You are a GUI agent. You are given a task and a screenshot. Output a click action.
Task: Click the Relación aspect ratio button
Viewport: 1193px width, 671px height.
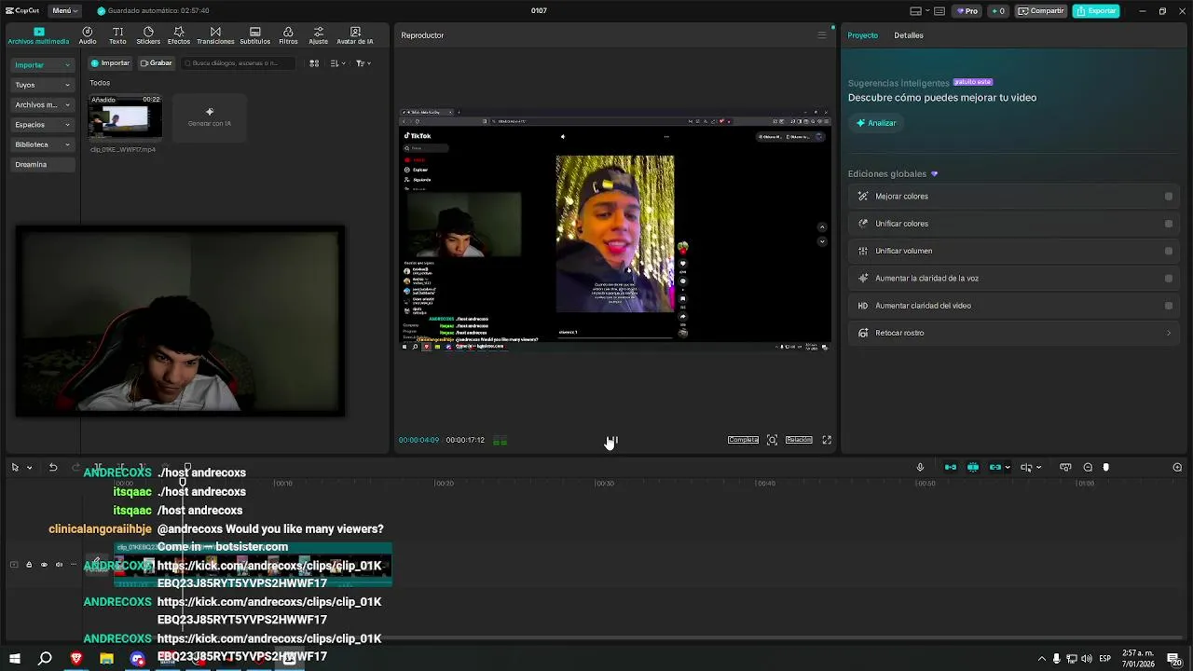tap(799, 440)
